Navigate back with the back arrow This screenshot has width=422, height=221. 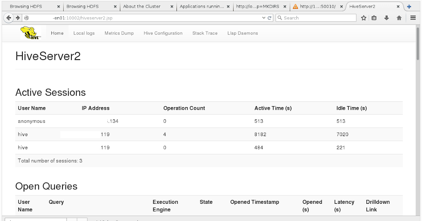click(x=8, y=18)
